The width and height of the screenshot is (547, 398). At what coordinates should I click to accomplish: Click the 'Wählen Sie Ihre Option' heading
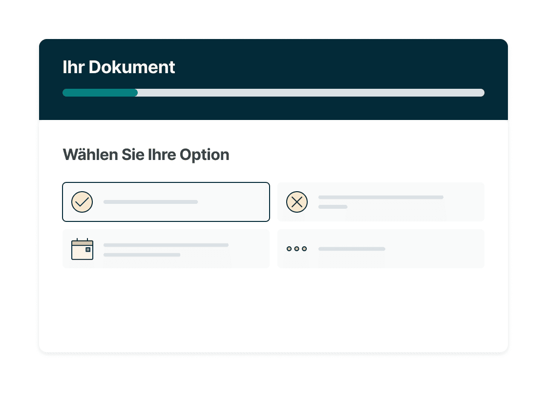[x=146, y=155]
